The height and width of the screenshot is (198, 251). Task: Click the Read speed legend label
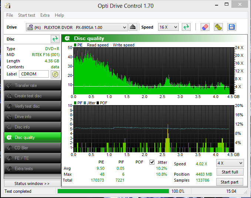[98, 45]
